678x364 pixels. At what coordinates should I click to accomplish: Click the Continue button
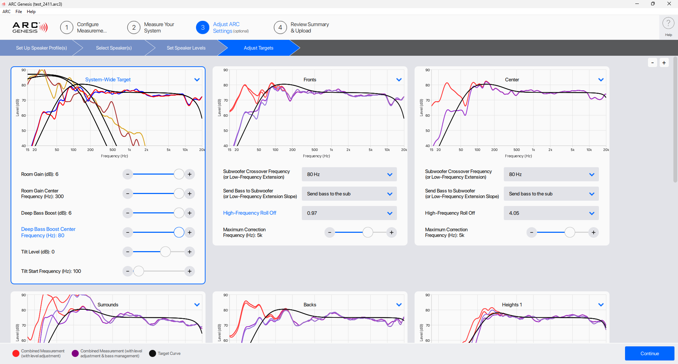coord(649,353)
